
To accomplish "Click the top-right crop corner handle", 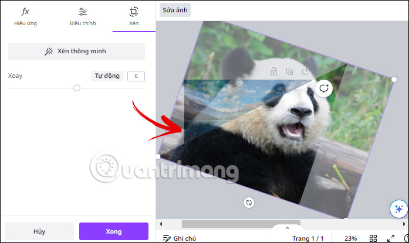I will (394, 80).
